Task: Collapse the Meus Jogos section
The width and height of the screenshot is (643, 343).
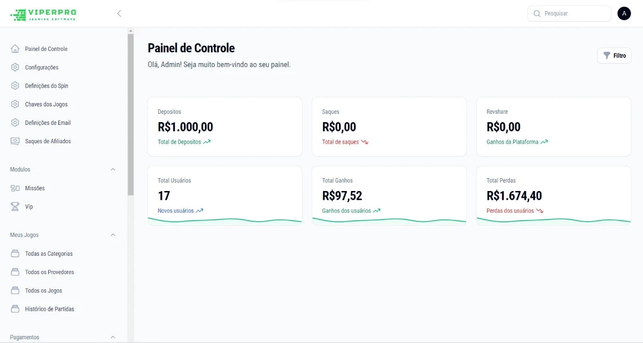Action: click(113, 235)
